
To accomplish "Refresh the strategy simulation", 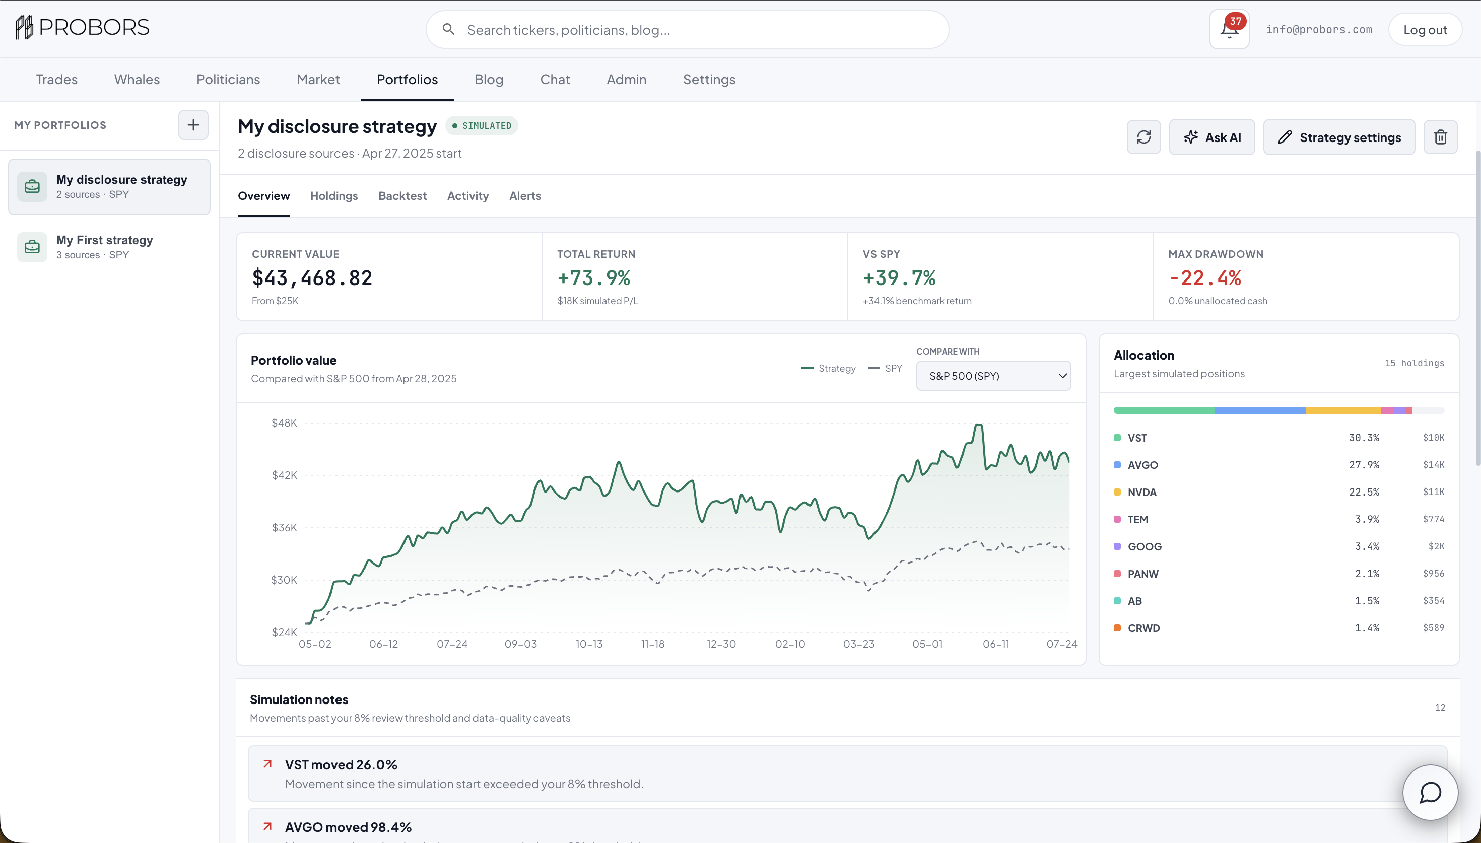I will coord(1143,137).
